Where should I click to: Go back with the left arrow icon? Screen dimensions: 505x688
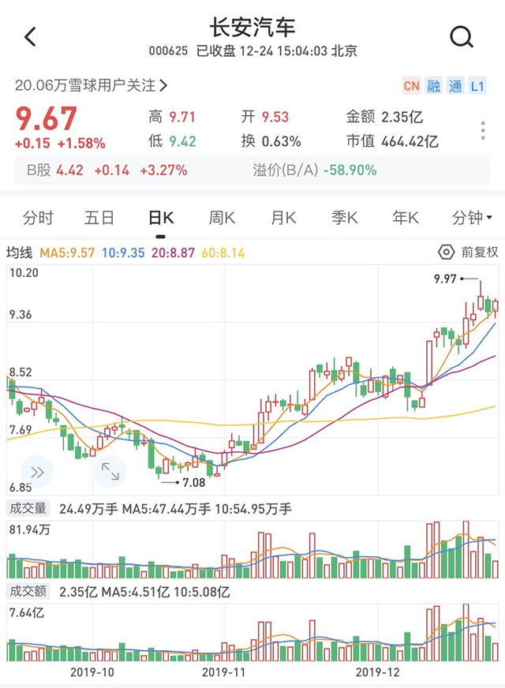(30, 37)
